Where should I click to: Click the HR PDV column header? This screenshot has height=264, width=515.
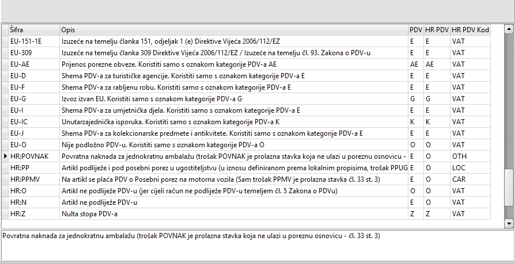(x=437, y=29)
